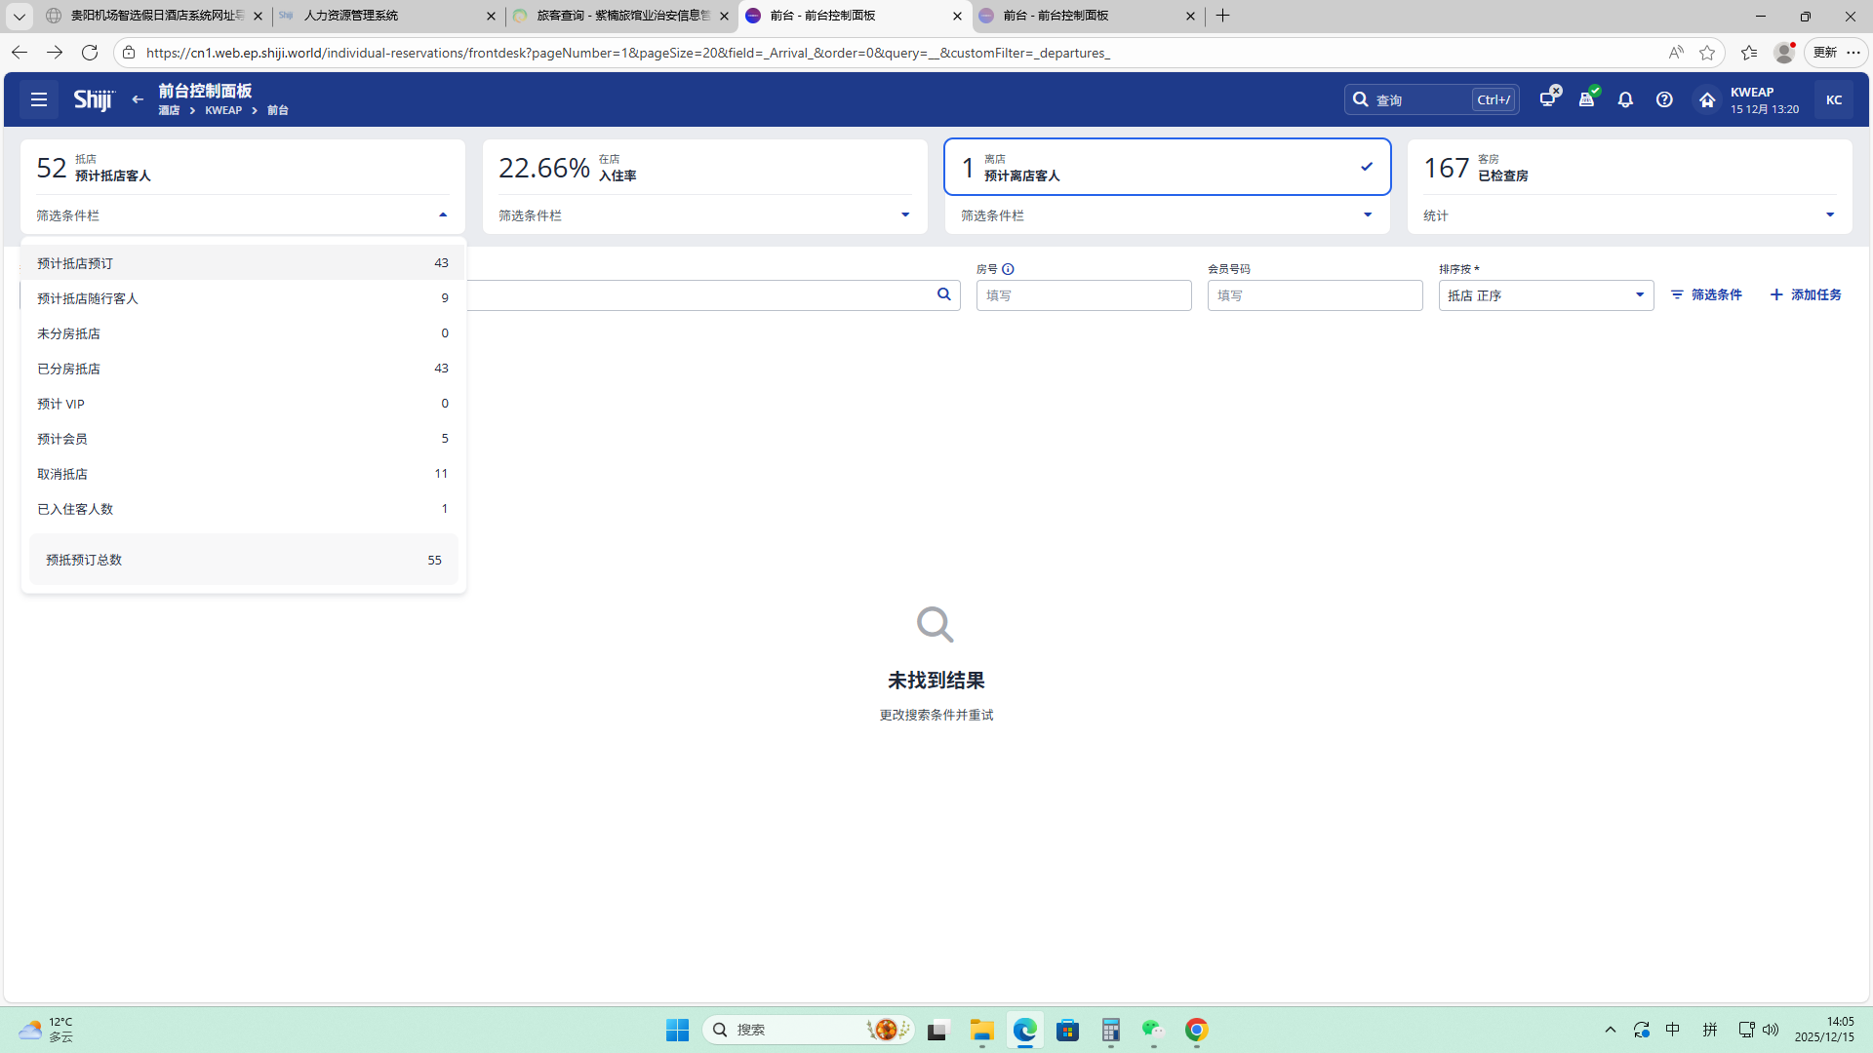Open the chat messages icon in header
Image resolution: width=1873 pixels, height=1053 pixels.
pos(1548,99)
